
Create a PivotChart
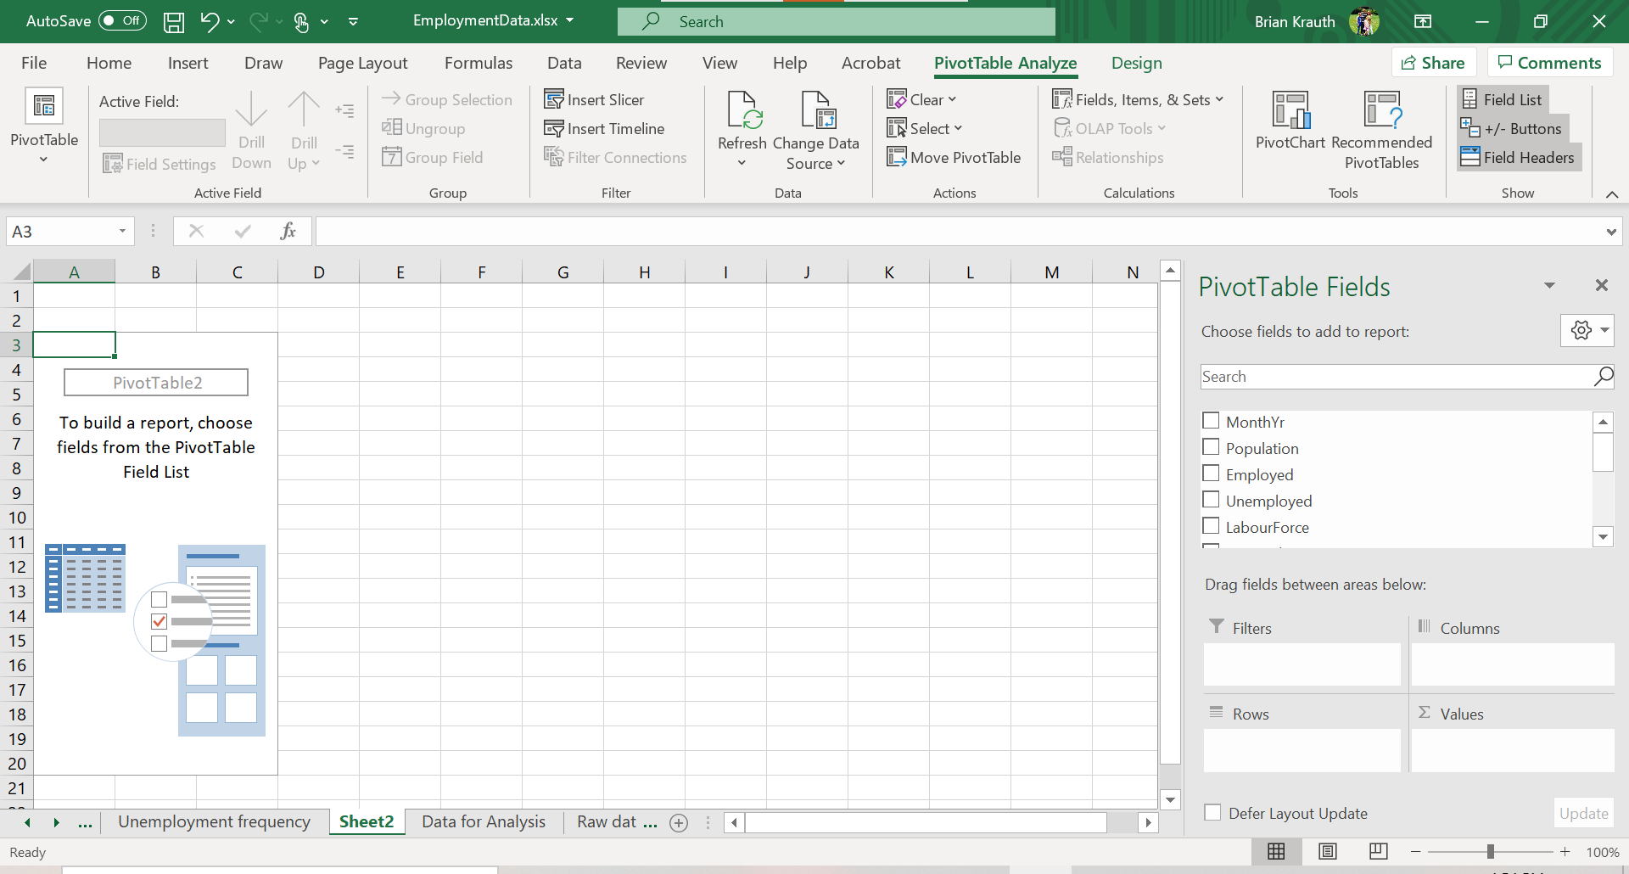tap(1288, 127)
